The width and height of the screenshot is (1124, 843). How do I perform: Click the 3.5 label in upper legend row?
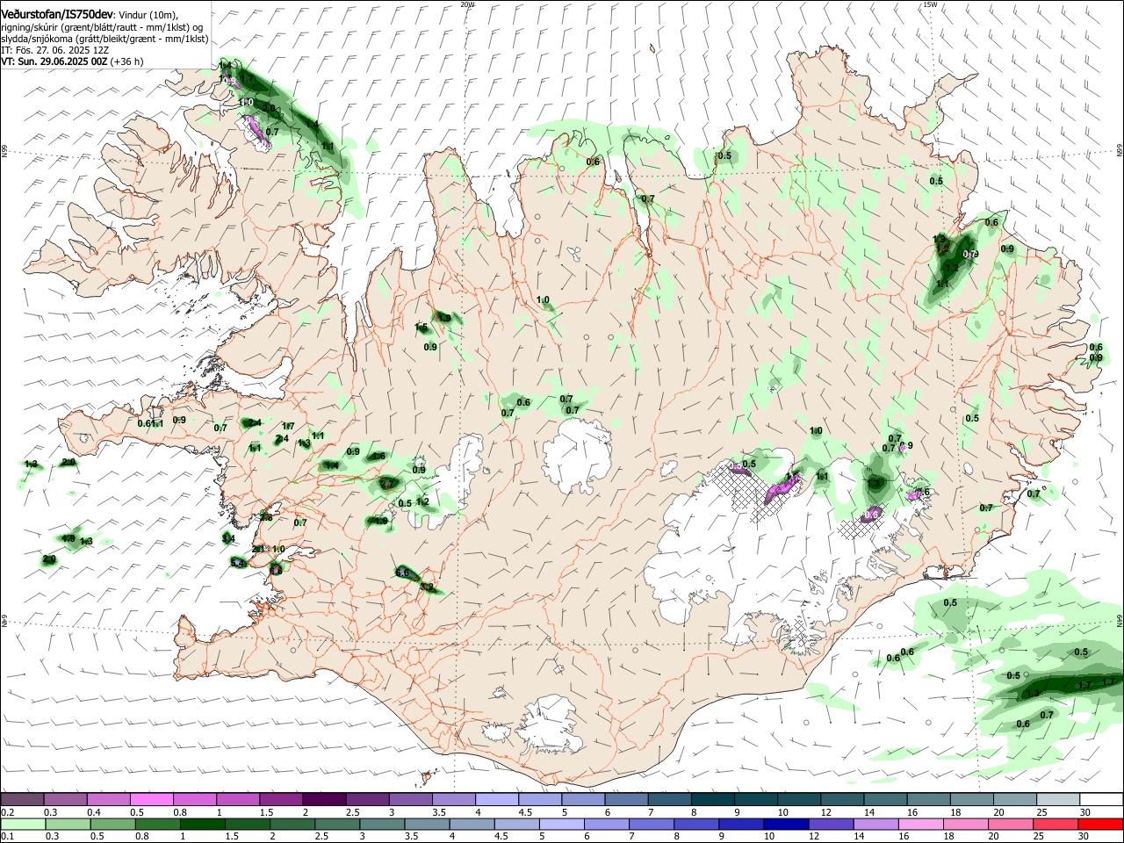[x=439, y=812]
